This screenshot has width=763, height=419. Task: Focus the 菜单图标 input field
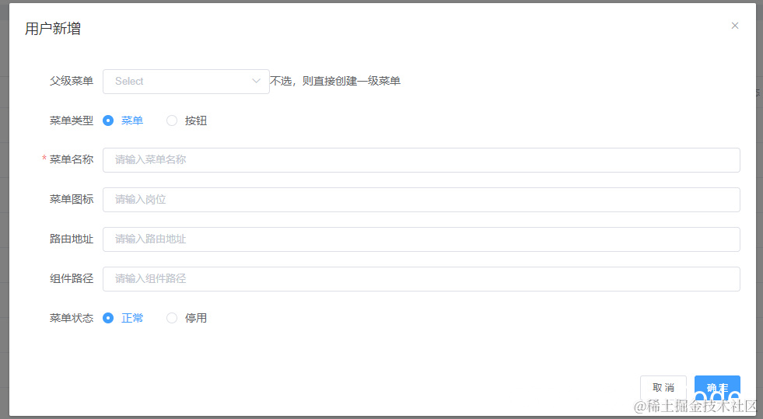(x=422, y=200)
